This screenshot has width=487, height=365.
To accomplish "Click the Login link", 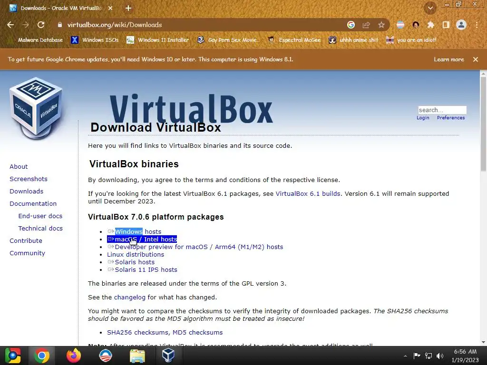I will tap(423, 118).
